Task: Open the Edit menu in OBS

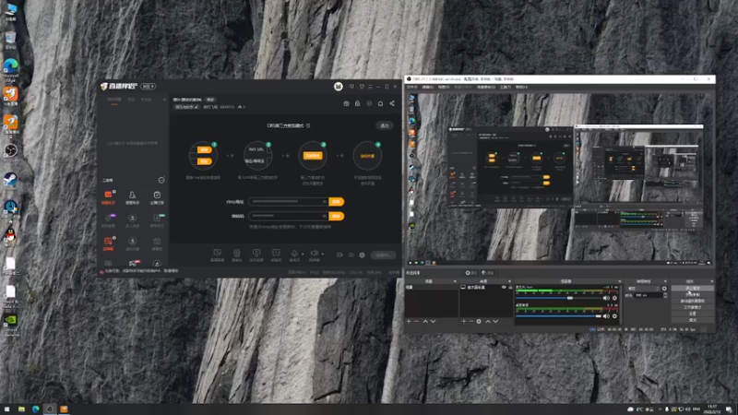Action: coord(427,87)
